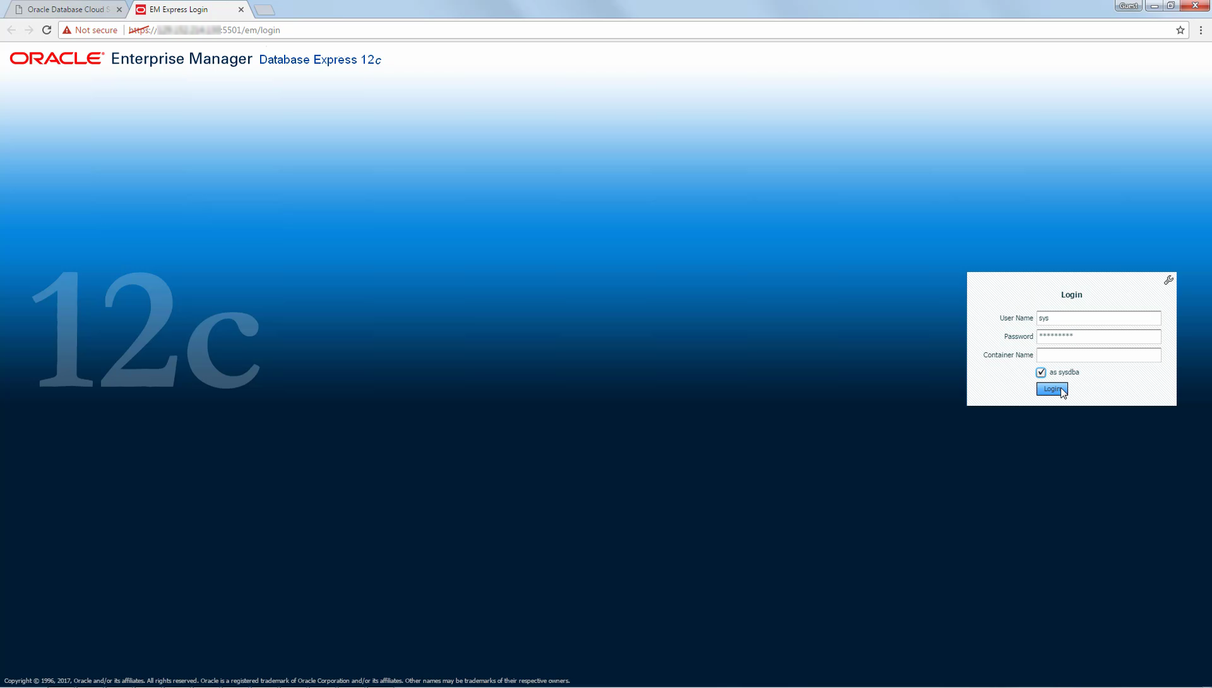Screen dimensions: 1212x688
Task: Click the as sysdba label
Action: tap(1064, 372)
